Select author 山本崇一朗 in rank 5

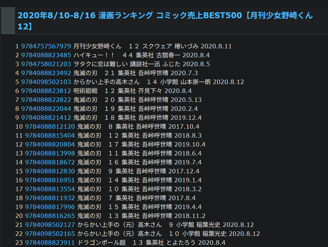coord(195,82)
